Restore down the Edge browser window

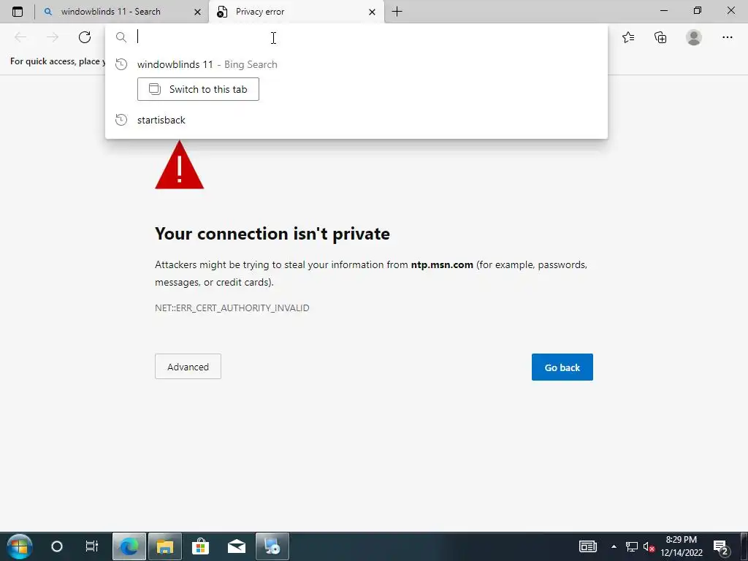tap(698, 10)
